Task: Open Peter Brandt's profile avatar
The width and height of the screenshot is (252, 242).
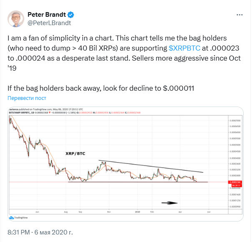Action: click(x=16, y=19)
